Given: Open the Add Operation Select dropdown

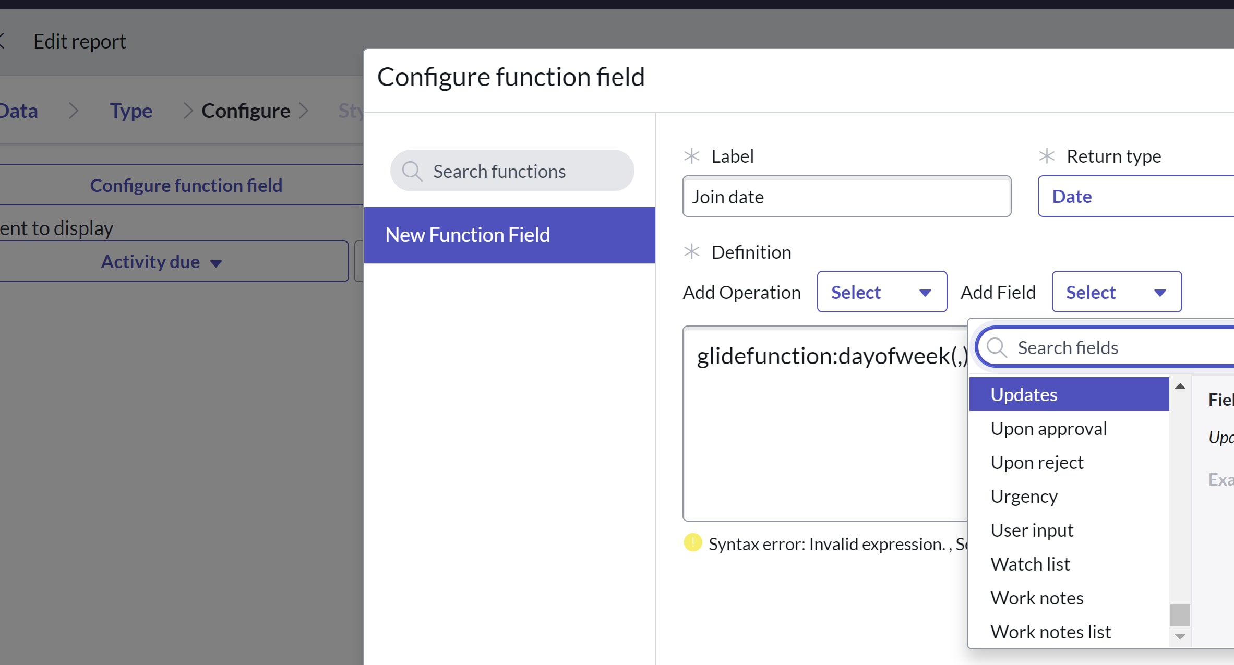Looking at the screenshot, I should pos(881,292).
